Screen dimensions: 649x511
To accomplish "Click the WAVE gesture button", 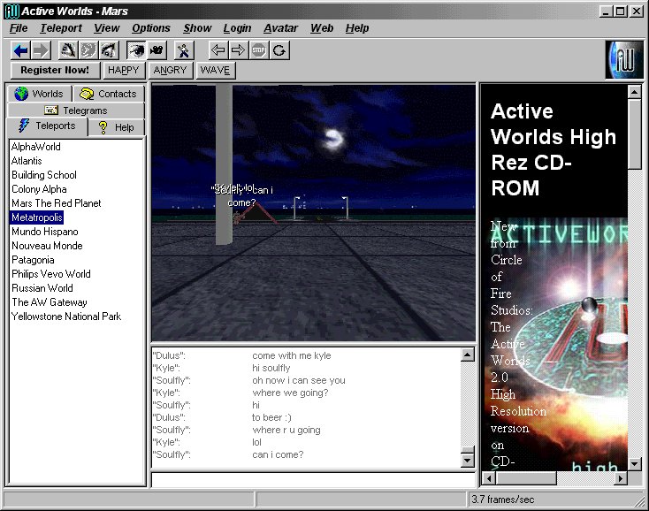I will click(x=215, y=70).
